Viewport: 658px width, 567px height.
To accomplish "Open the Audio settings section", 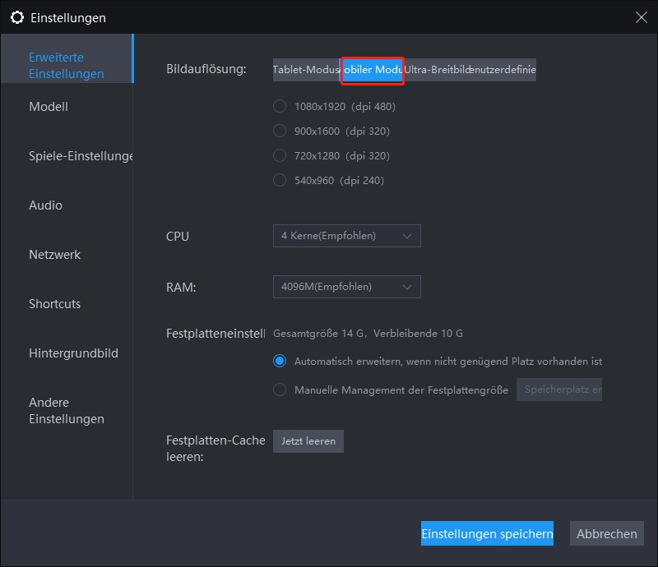I will pos(45,205).
